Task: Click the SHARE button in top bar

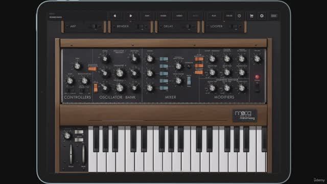Action: (x=163, y=16)
